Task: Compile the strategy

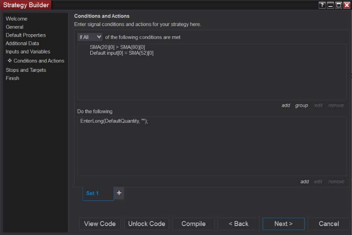Action: [194, 224]
